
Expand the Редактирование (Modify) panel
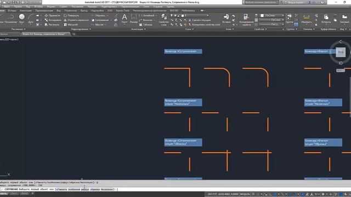click(81, 29)
